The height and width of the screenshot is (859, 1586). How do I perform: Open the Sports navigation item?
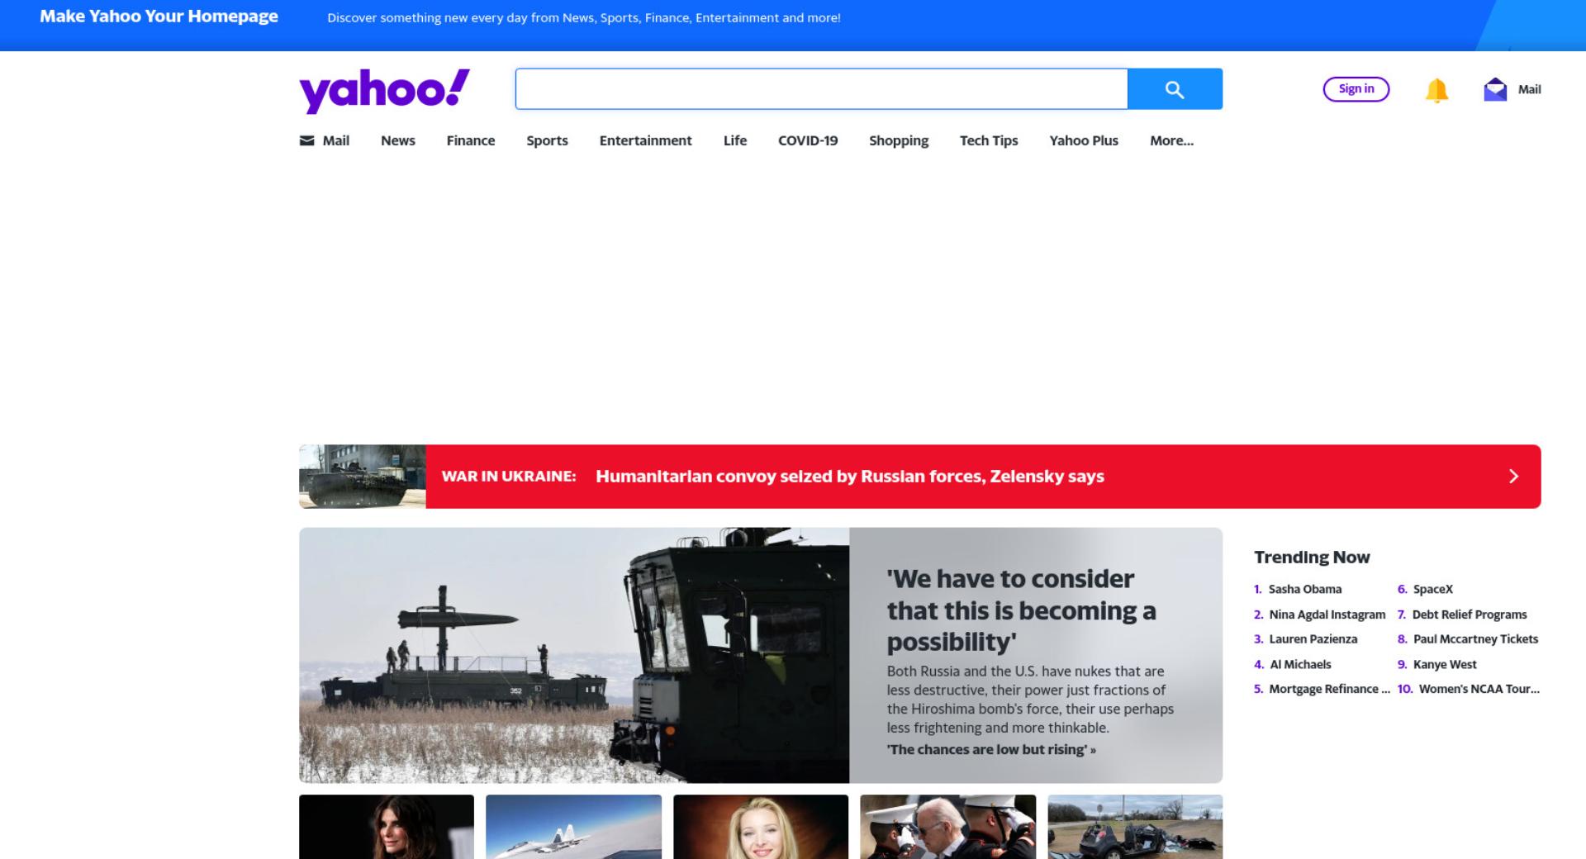click(x=547, y=140)
